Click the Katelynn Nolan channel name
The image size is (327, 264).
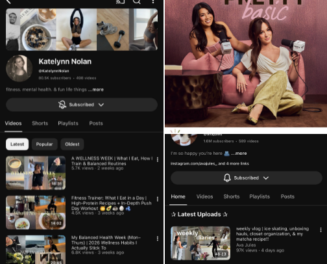pyautogui.click(x=65, y=62)
